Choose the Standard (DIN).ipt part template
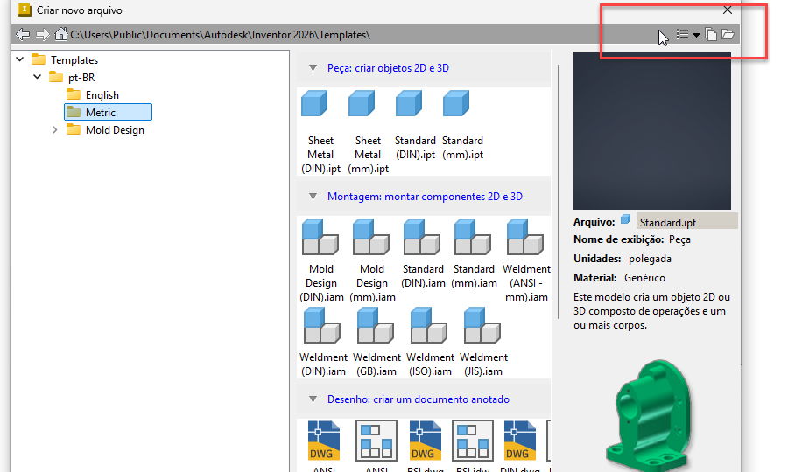795x472 pixels. pos(415,125)
